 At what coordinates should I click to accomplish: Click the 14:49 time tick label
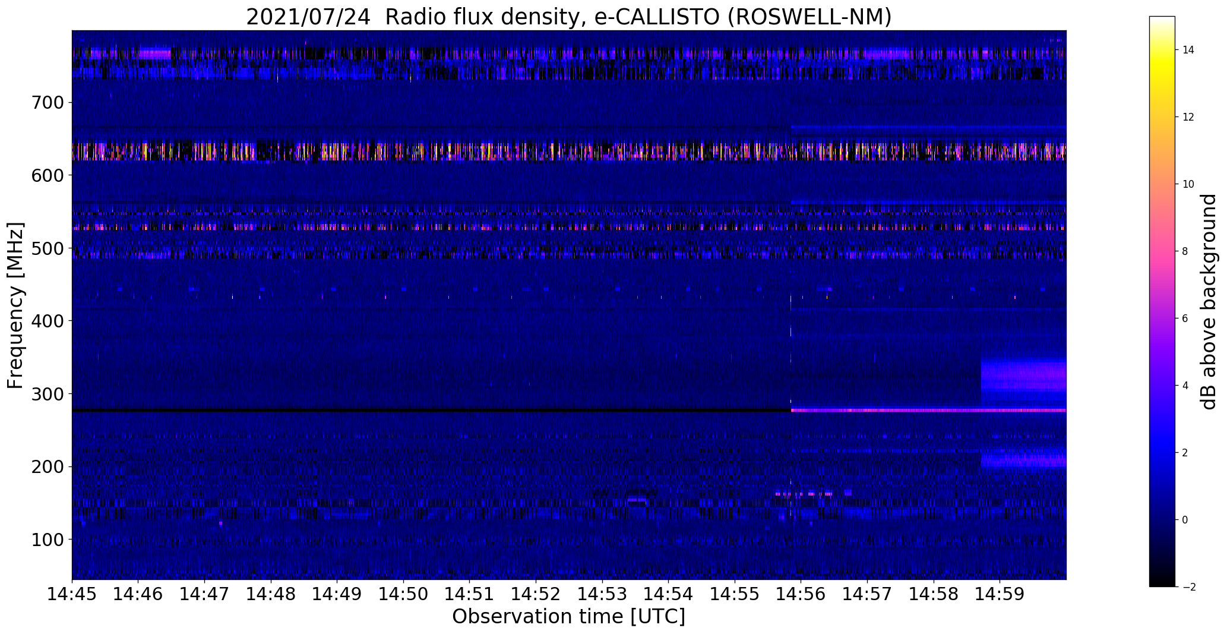[337, 594]
